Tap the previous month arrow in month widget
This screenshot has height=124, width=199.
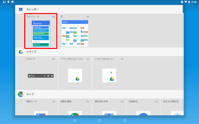tap(83, 22)
